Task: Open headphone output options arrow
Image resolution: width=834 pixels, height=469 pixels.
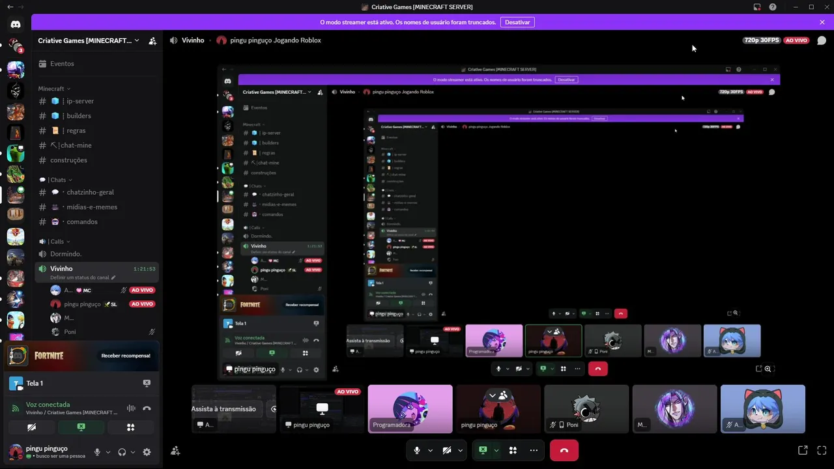Action: [x=133, y=452]
